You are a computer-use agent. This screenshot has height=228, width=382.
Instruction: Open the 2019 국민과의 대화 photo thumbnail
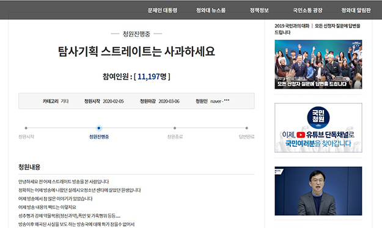click(318, 64)
